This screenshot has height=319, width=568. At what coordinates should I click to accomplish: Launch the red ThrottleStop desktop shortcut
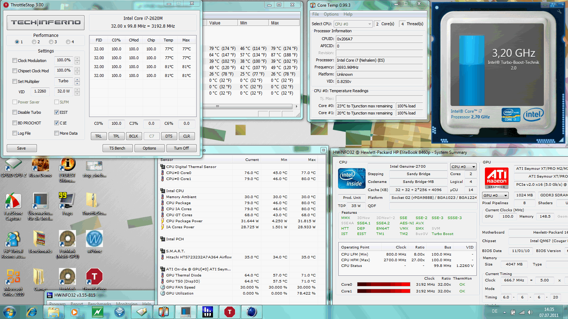point(94,280)
